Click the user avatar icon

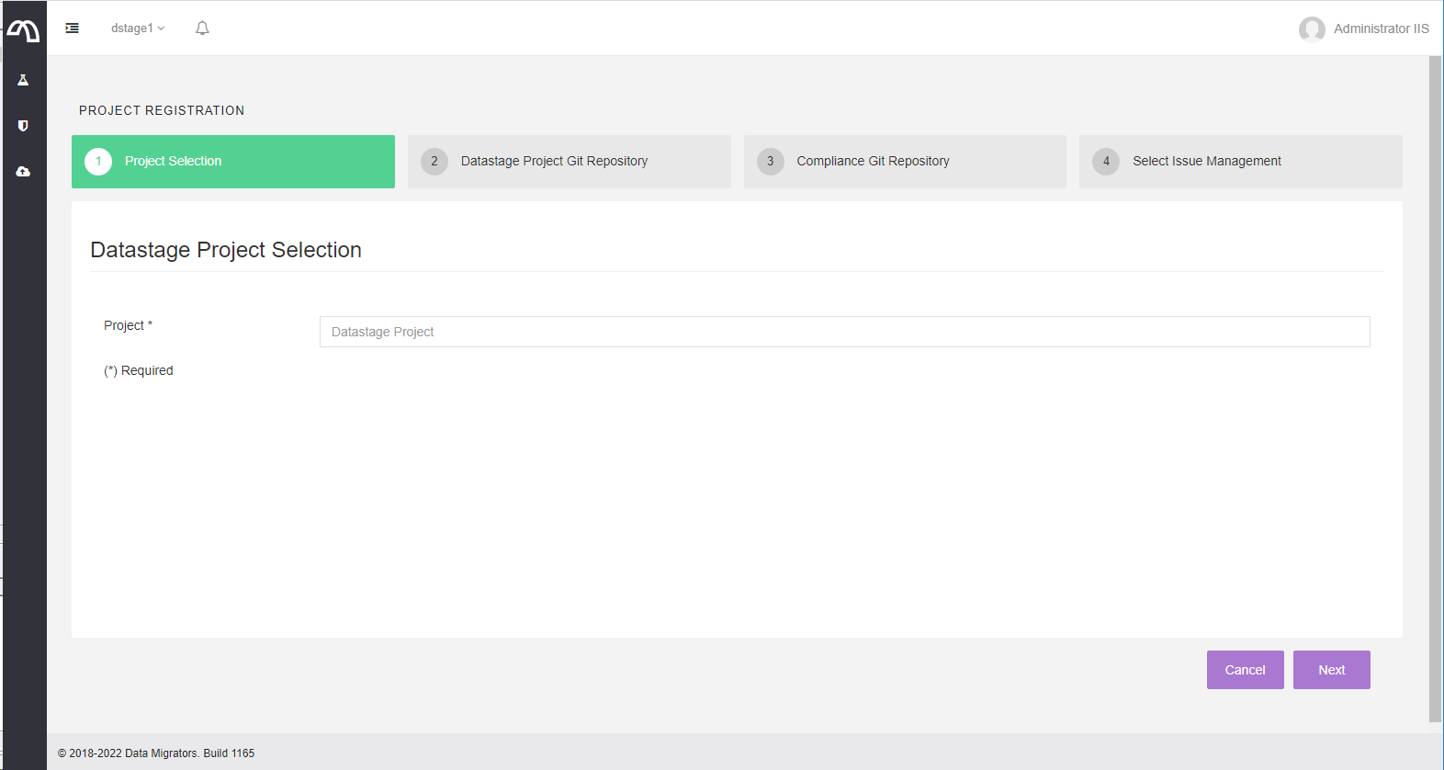coord(1312,29)
